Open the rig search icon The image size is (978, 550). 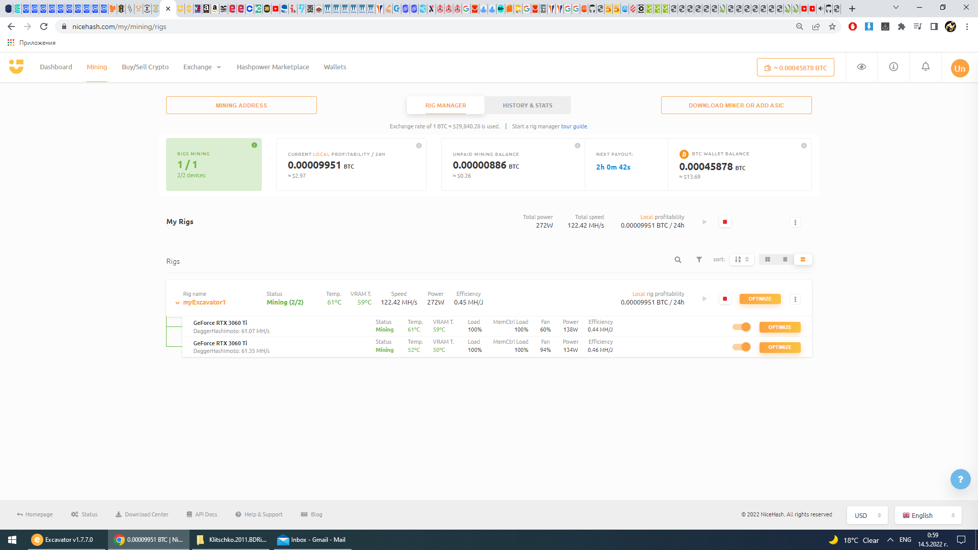(677, 260)
